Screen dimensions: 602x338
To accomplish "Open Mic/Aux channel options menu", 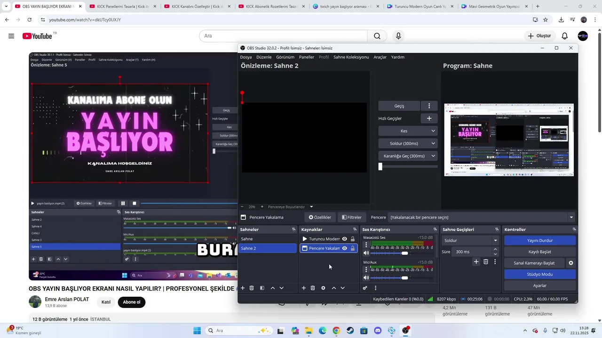I will point(366,269).
